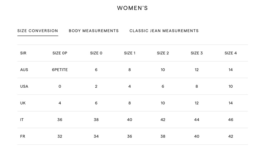261x152 pixels.
Task: Select the IT row label
Action: point(22,120)
